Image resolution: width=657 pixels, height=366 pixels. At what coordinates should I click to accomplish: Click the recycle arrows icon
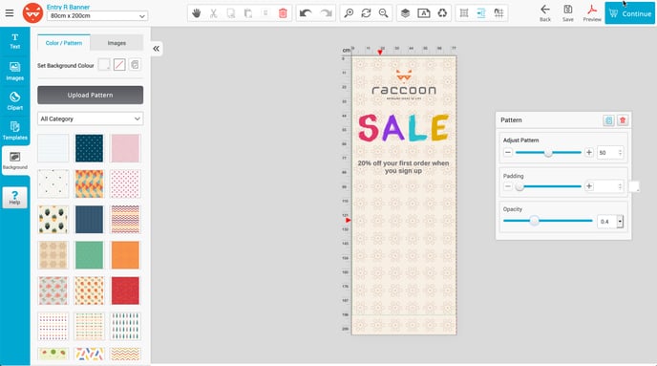point(442,13)
